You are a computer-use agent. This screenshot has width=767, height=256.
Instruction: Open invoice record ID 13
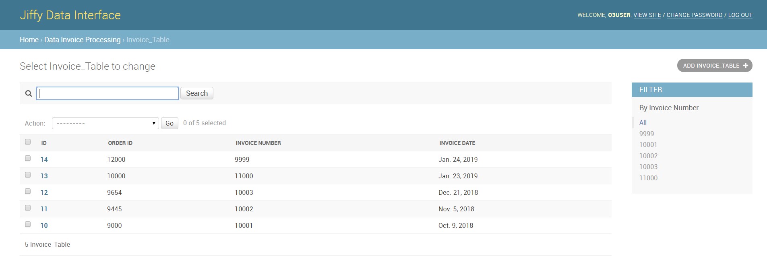click(x=44, y=176)
